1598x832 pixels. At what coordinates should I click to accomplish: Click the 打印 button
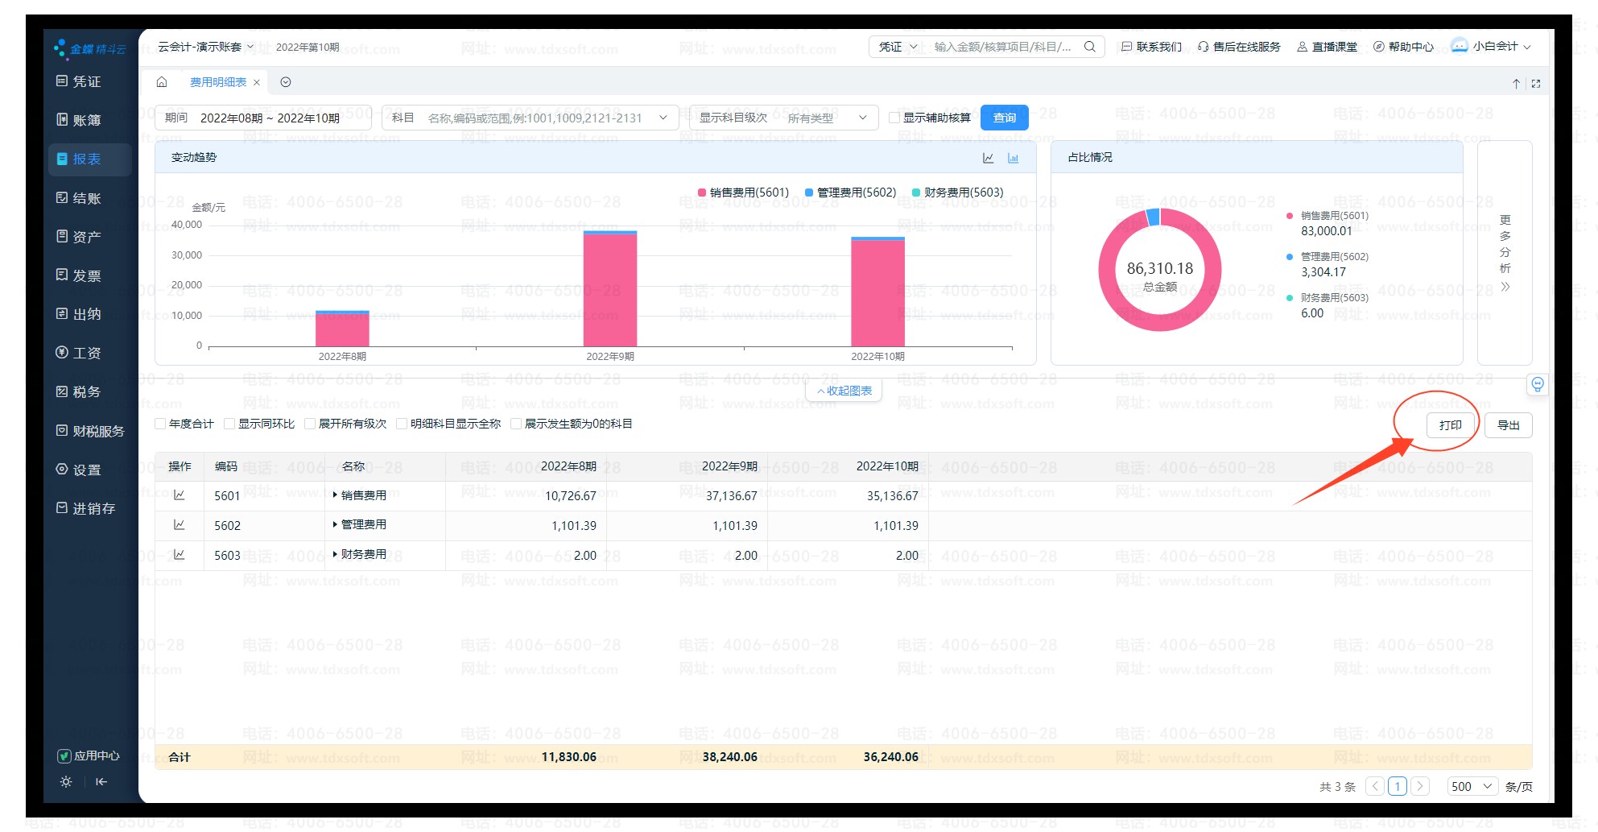point(1450,425)
